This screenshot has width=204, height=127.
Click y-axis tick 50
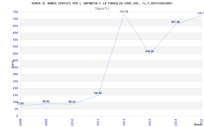click(x=16, y=109)
